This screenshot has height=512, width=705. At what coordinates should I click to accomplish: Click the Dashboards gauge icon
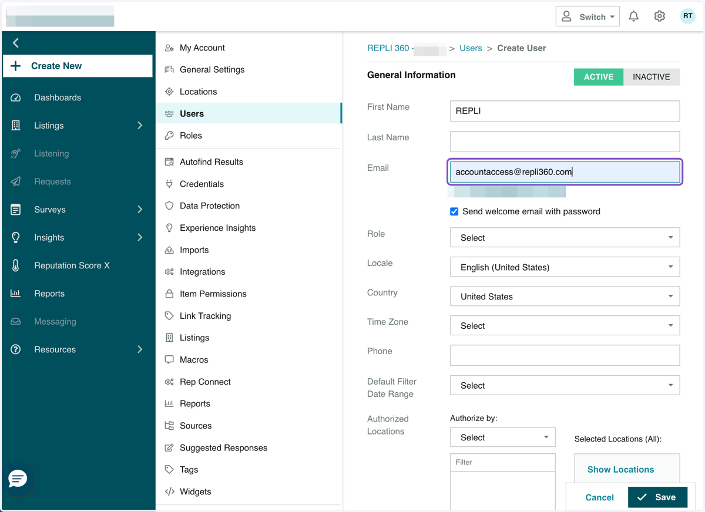click(16, 97)
